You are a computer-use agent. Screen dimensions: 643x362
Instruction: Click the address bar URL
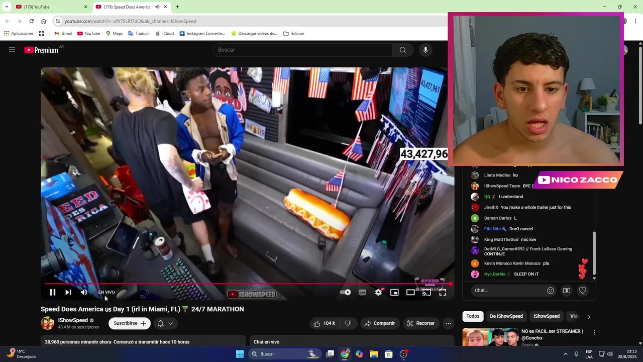(130, 21)
